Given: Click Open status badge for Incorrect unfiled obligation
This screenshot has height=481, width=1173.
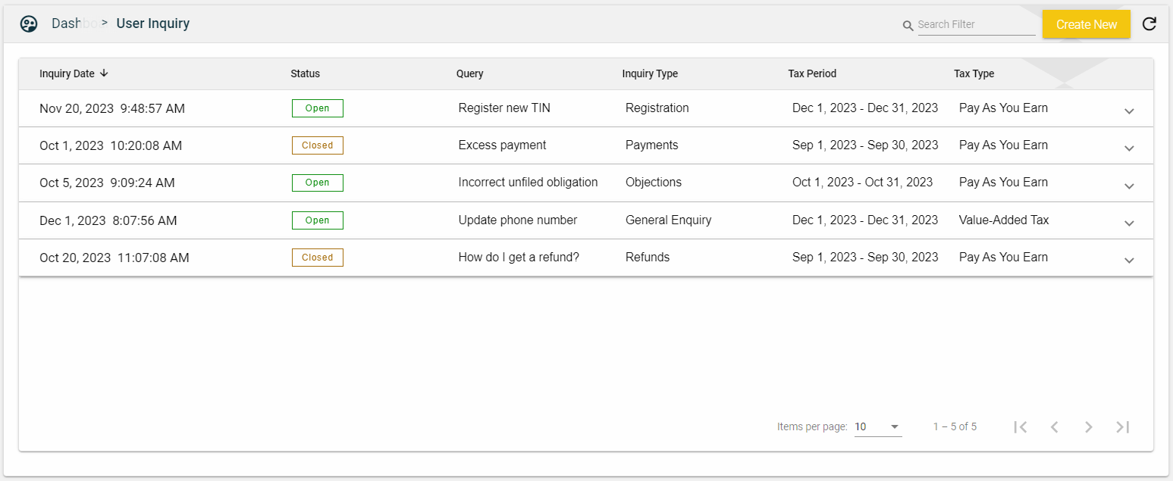Looking at the screenshot, I should click(x=317, y=183).
